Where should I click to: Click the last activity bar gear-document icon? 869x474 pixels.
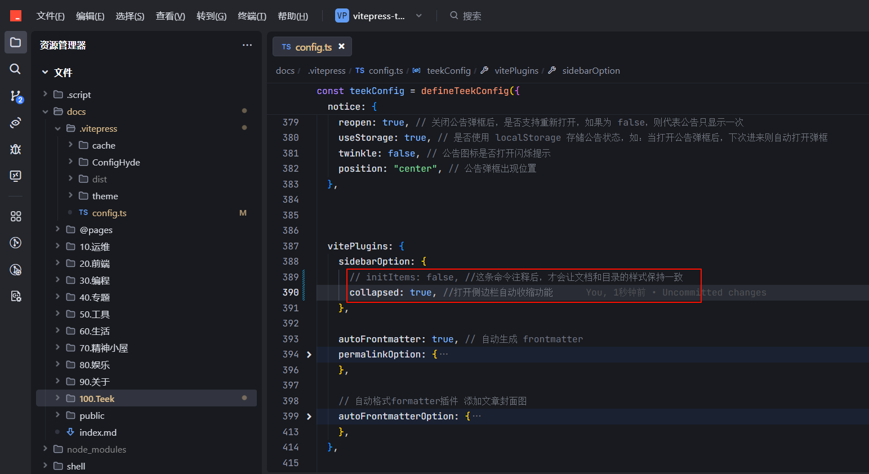tap(16, 296)
